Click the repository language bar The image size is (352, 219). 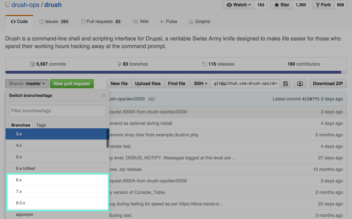176,72
